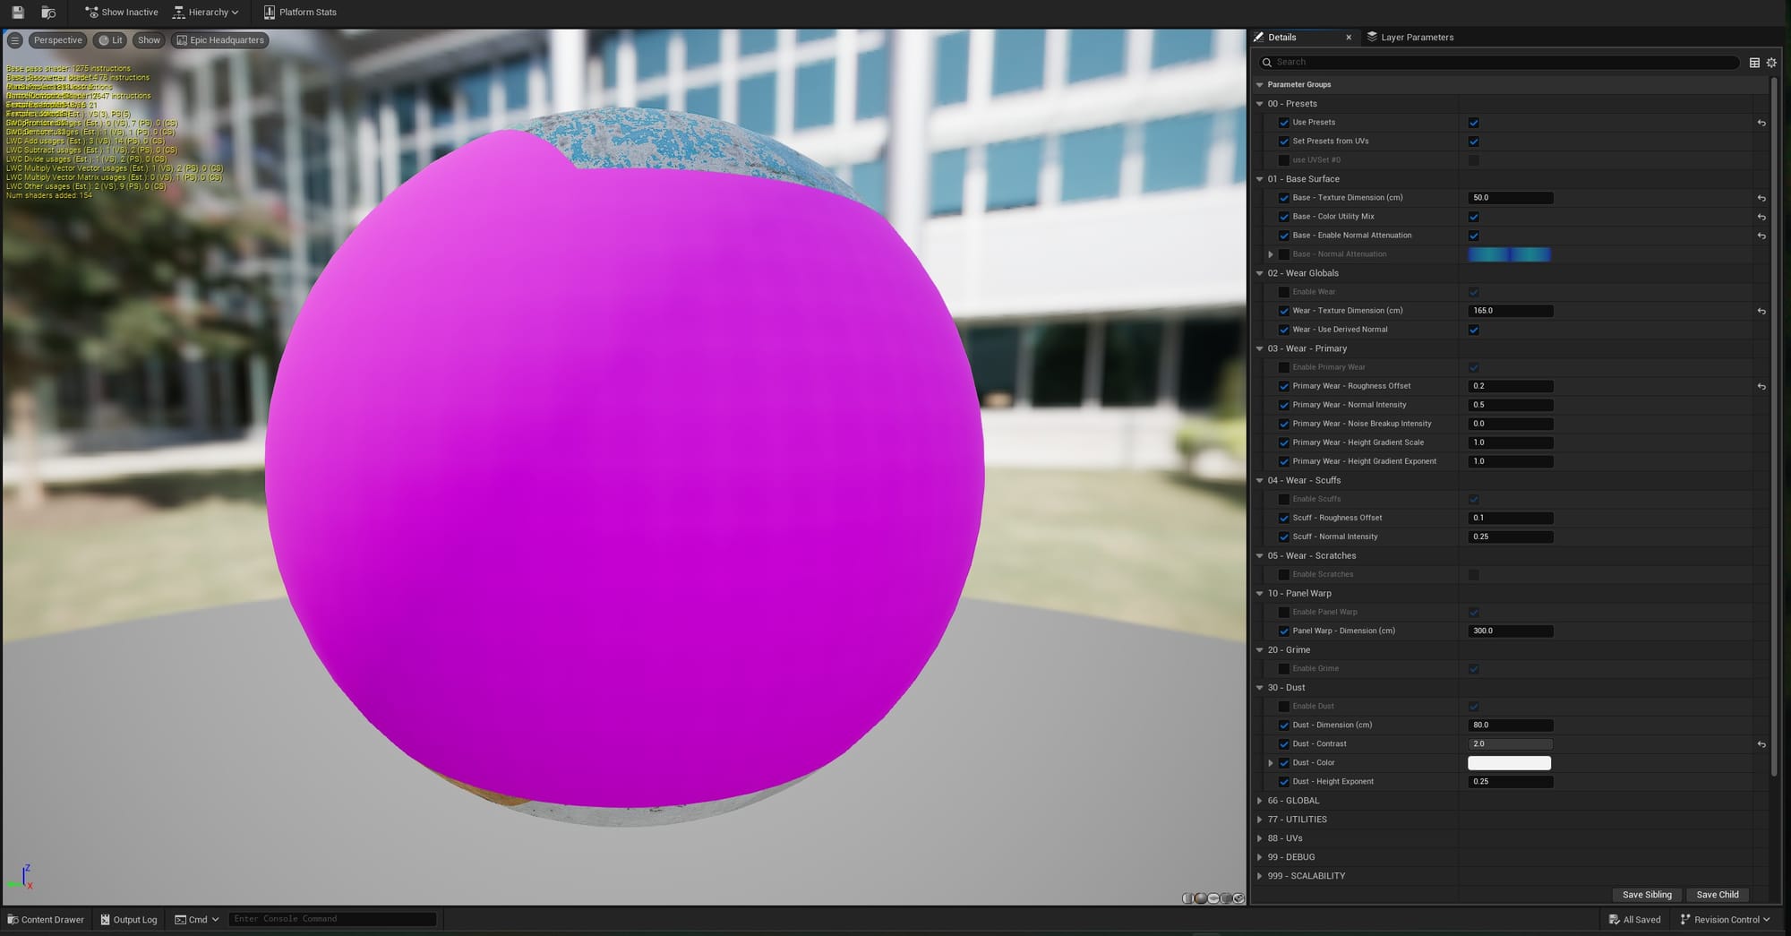The height and width of the screenshot is (936, 1791).
Task: Use selected custom mesh as preview
Action: tap(1238, 897)
